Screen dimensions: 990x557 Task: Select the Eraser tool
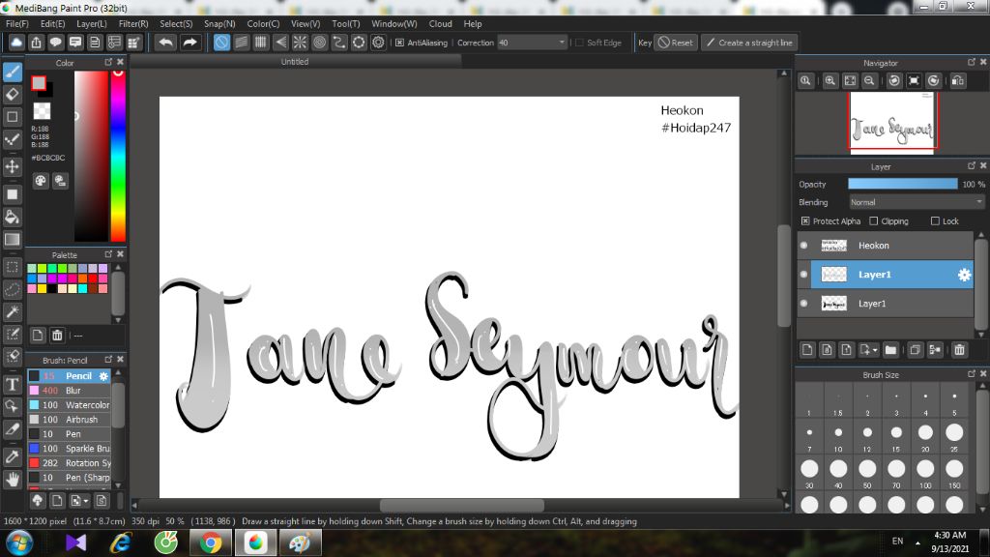(x=12, y=95)
